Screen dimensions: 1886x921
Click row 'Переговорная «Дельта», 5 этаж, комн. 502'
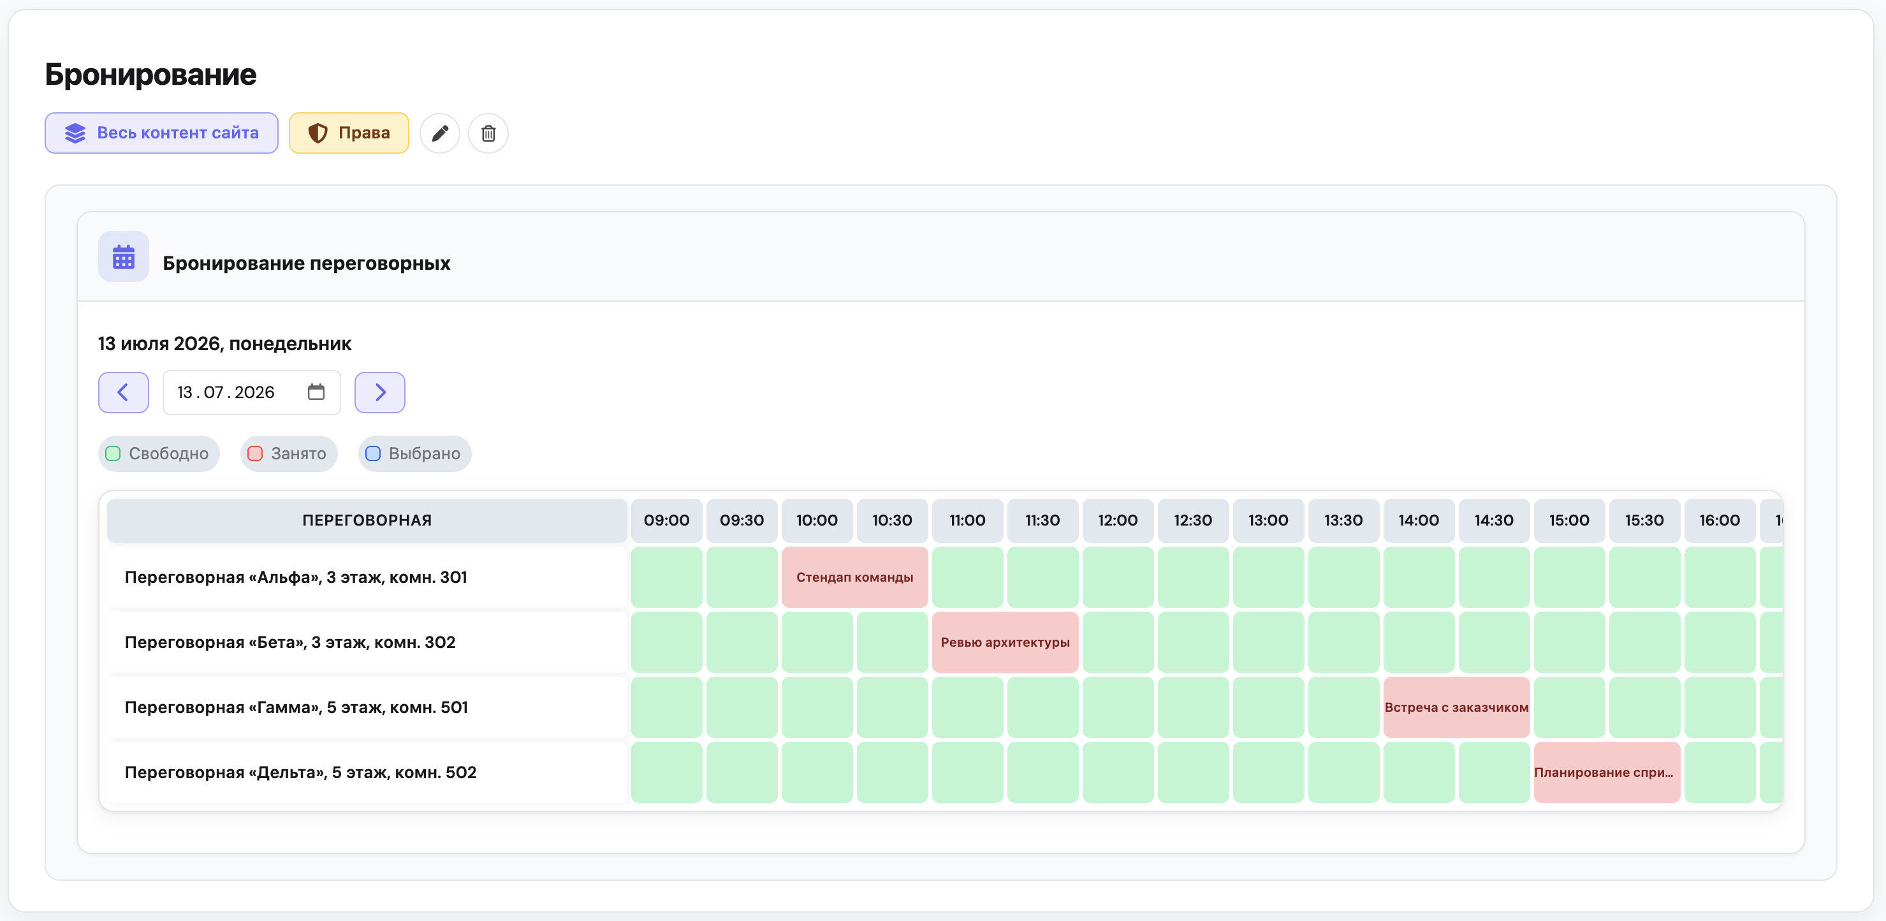tap(367, 772)
